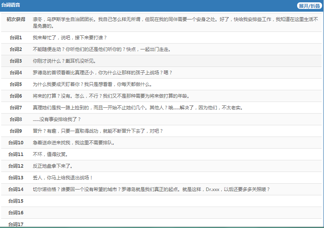The image size is (324, 228).
Task: Click the line starting 将来的打算？没有。
Action: tap(111, 96)
